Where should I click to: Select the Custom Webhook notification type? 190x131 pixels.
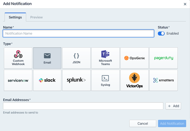[18, 58]
